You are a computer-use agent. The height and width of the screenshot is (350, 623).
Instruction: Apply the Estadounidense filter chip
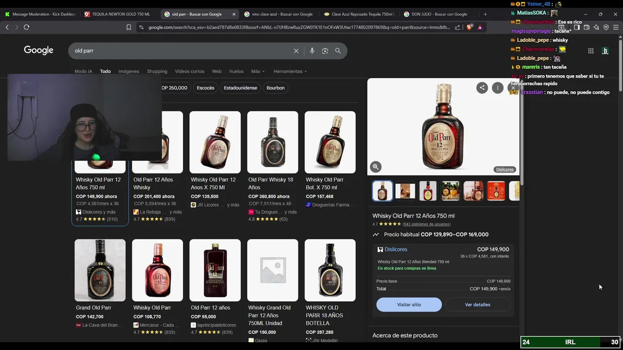pos(240,88)
